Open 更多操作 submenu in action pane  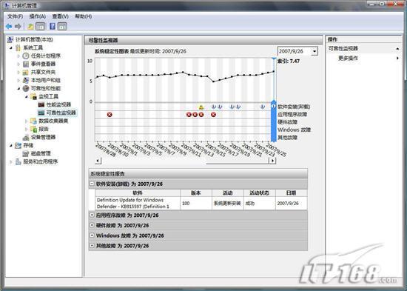(x=348, y=58)
